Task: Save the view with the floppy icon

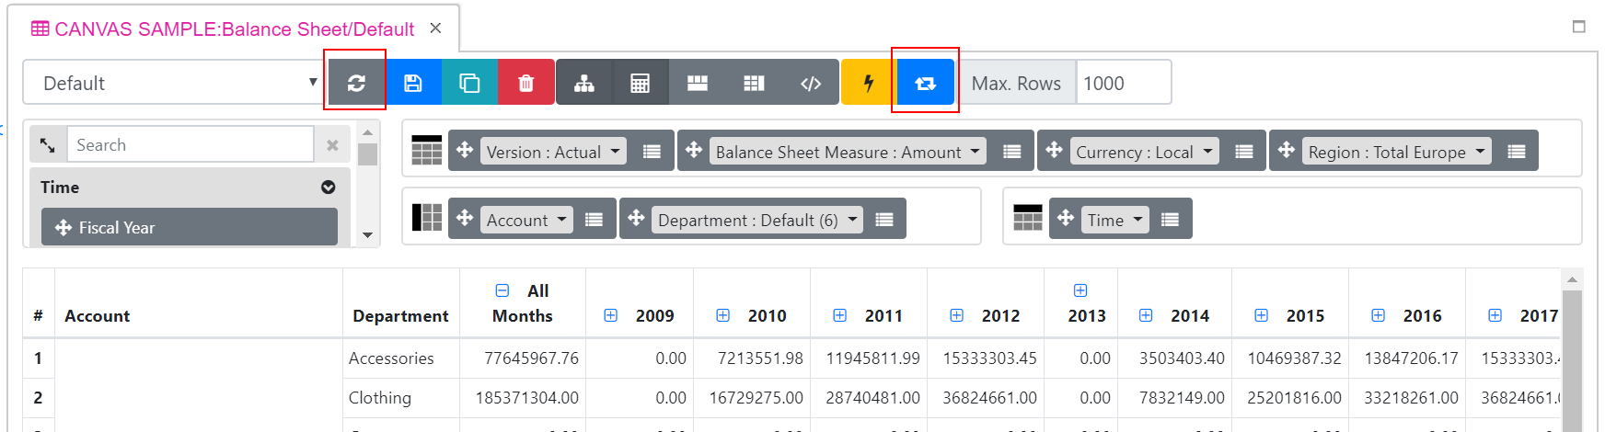Action: (413, 83)
